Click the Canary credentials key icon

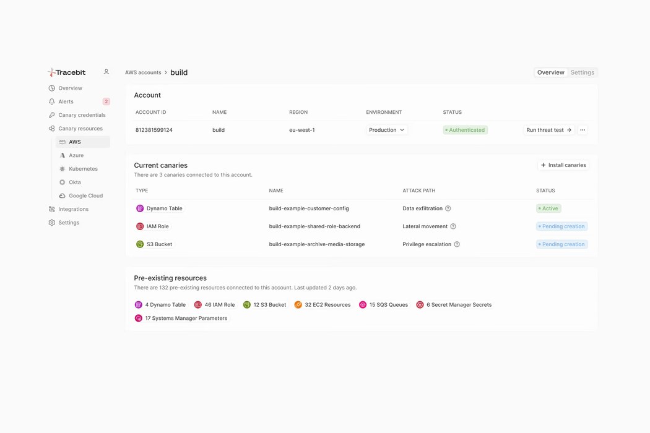pyautogui.click(x=52, y=115)
